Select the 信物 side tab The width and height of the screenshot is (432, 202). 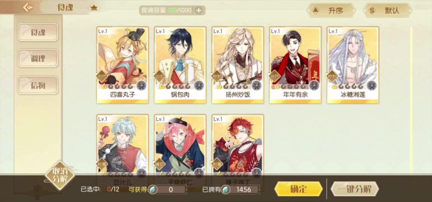(38, 85)
